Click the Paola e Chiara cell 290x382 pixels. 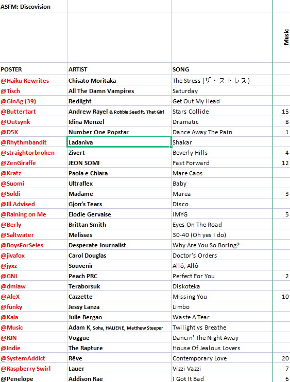(119, 173)
